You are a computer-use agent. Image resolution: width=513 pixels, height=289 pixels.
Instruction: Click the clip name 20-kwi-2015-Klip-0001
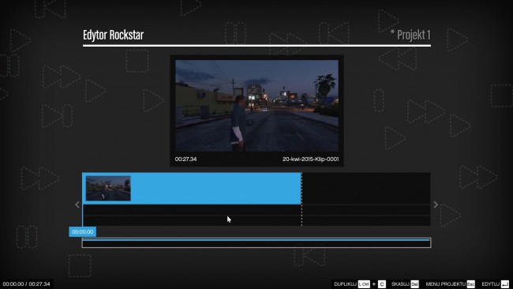(x=310, y=159)
